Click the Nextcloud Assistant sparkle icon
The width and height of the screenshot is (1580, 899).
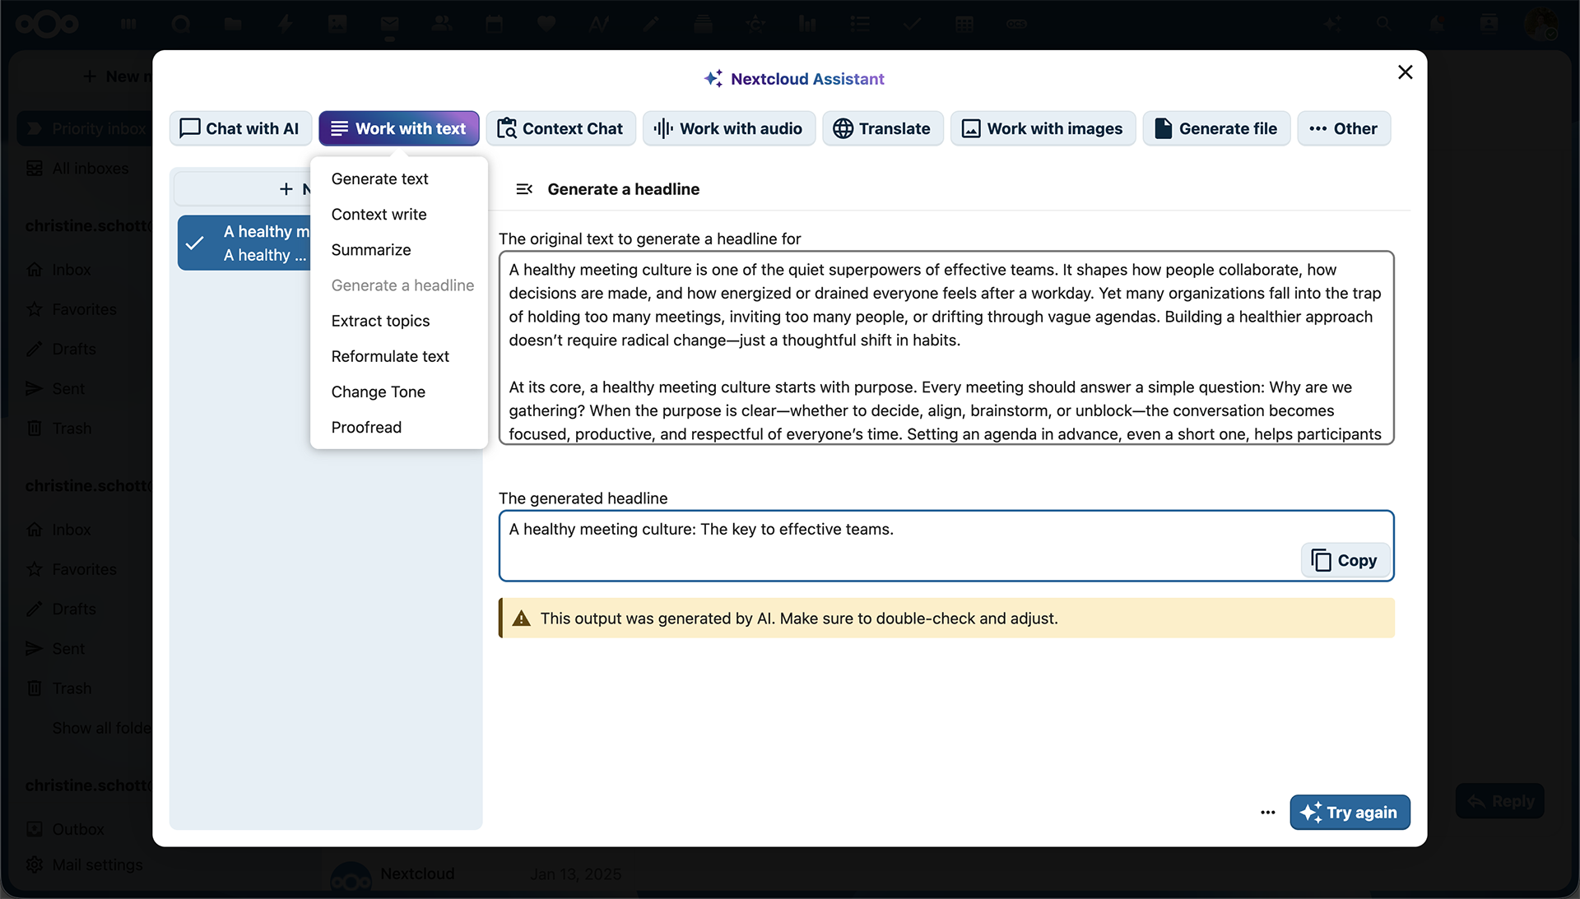point(713,79)
